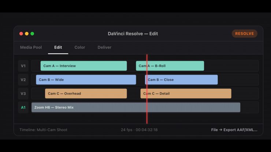Select the Cam B — Wide clip
The image size is (271, 152).
coord(86,80)
